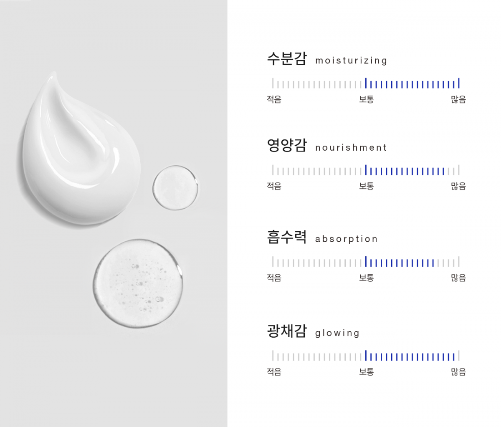Click the nourishment level scale bar
The height and width of the screenshot is (427, 501).
[x=366, y=170]
